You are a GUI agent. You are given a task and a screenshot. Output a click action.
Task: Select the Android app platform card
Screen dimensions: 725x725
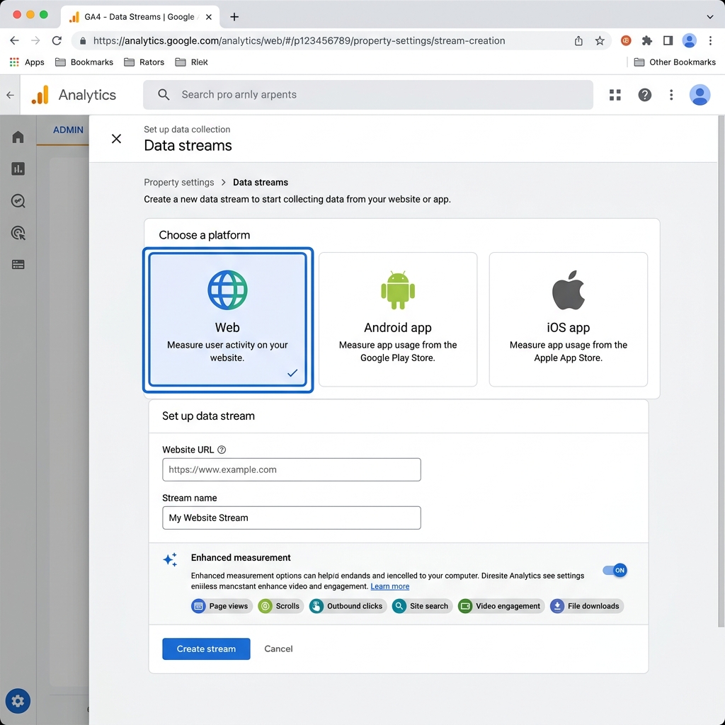(398, 319)
